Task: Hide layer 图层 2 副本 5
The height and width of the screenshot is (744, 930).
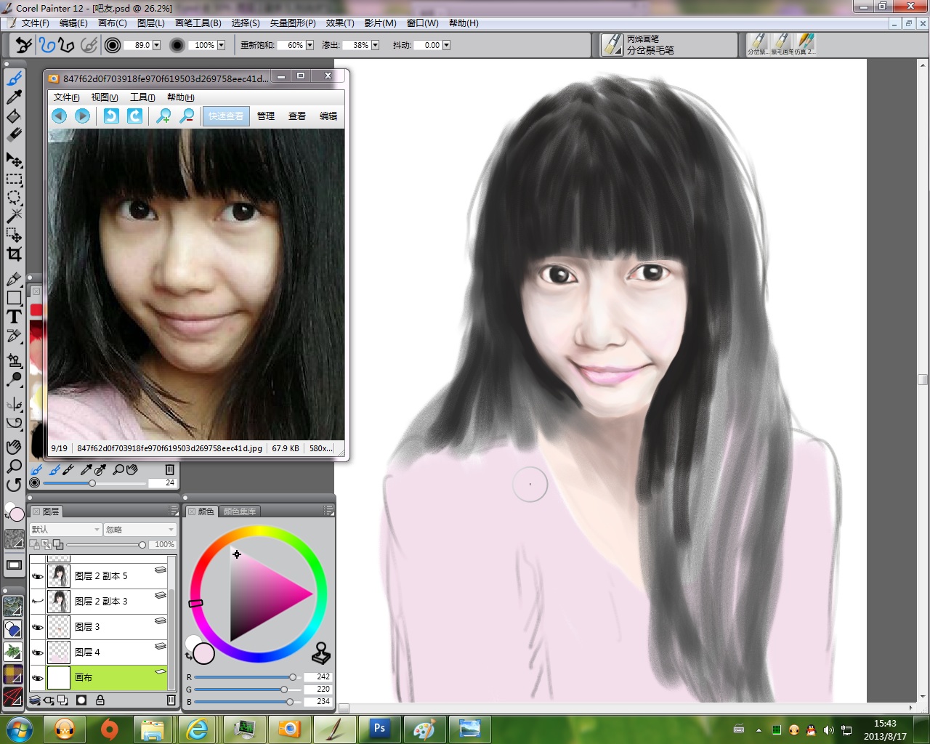Action: point(38,576)
